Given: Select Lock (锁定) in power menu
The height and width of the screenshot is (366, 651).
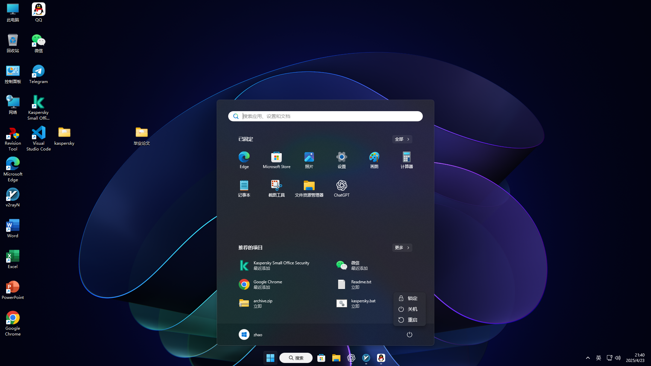Looking at the screenshot, I should click(409, 298).
